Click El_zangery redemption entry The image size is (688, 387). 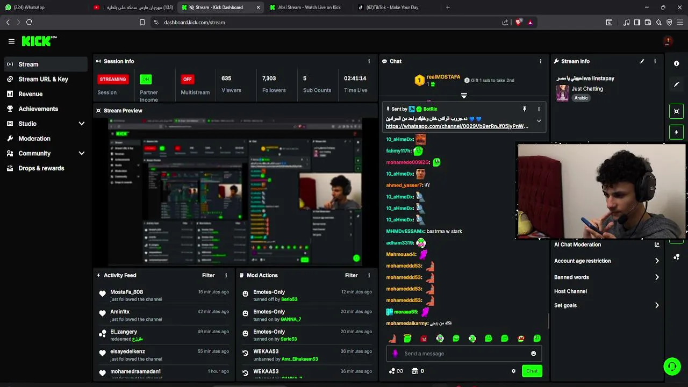click(x=164, y=335)
